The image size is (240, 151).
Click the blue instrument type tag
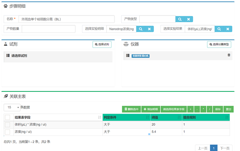(141, 56)
